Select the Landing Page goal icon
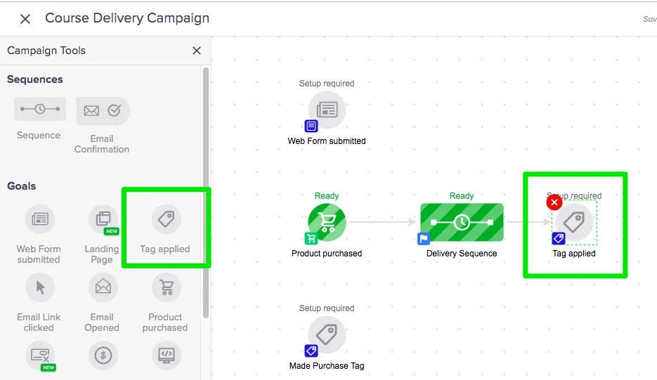657x380 pixels. (x=103, y=219)
